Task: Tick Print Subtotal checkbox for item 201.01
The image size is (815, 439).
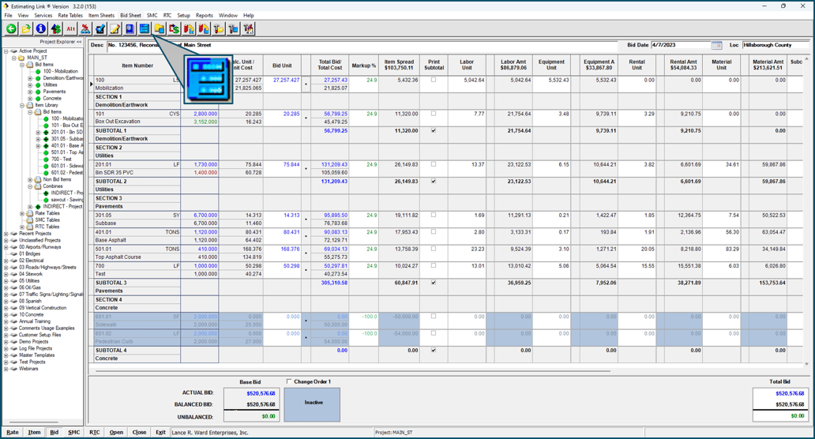Action: [x=434, y=164]
